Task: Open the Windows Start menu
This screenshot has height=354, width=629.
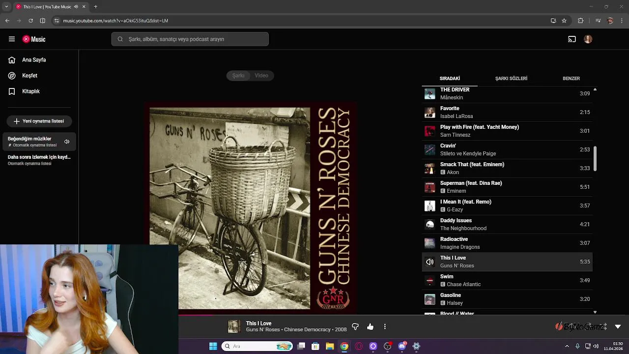Action: 213,346
